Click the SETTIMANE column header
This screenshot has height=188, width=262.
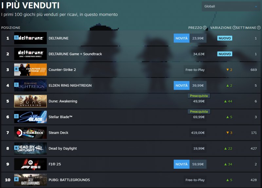point(246,28)
